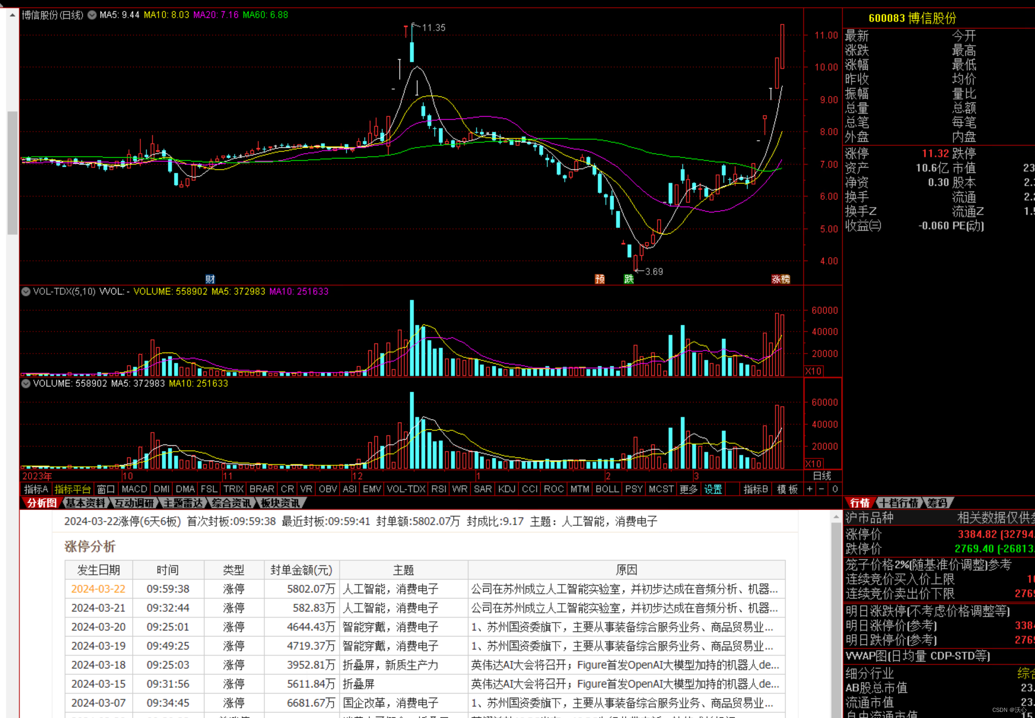Click the analysis panel scrollbar up arrow
The width and height of the screenshot is (1035, 718).
[836, 517]
